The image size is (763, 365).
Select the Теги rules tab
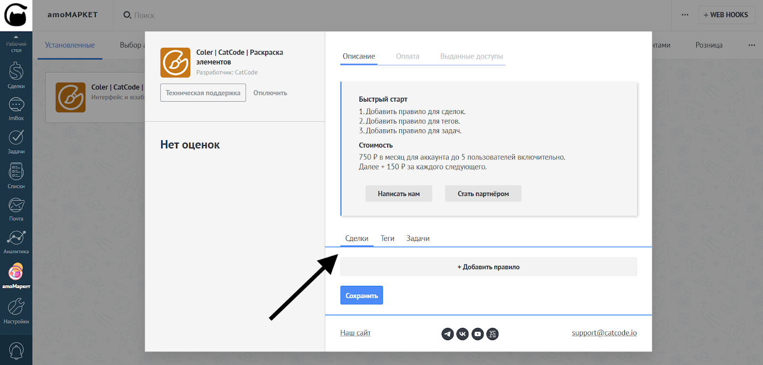[387, 239]
